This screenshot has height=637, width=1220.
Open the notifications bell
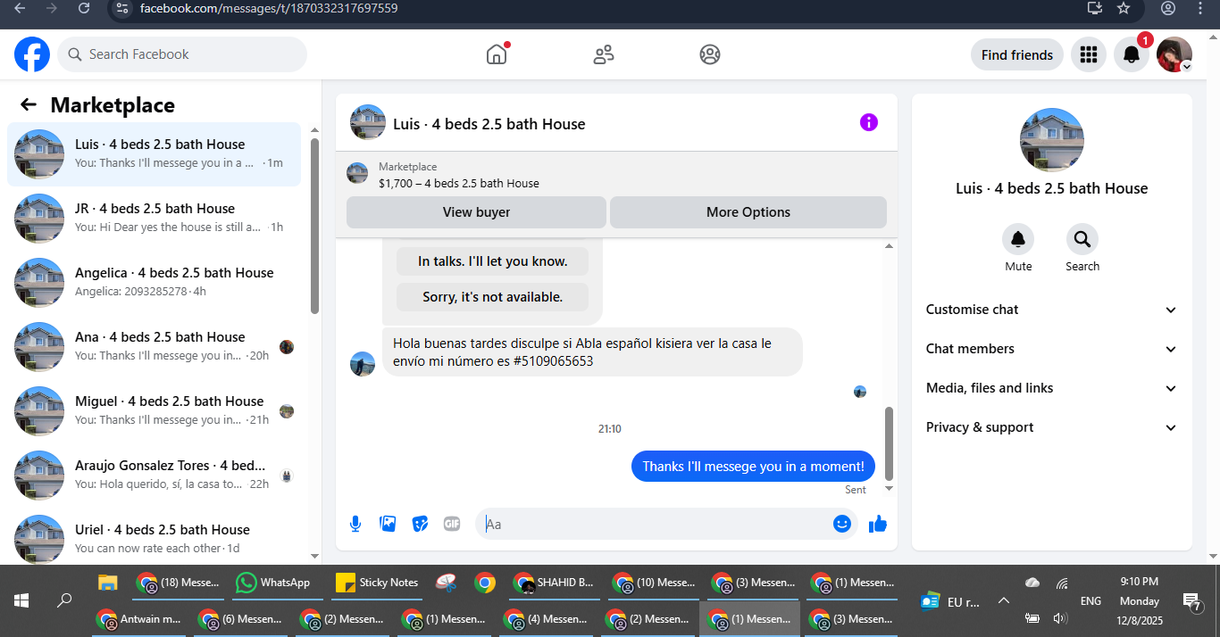click(1131, 54)
